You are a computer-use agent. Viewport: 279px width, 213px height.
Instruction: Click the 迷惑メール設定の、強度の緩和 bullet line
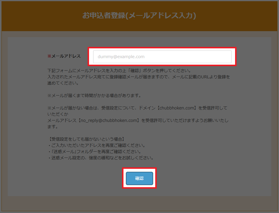pos(100,158)
